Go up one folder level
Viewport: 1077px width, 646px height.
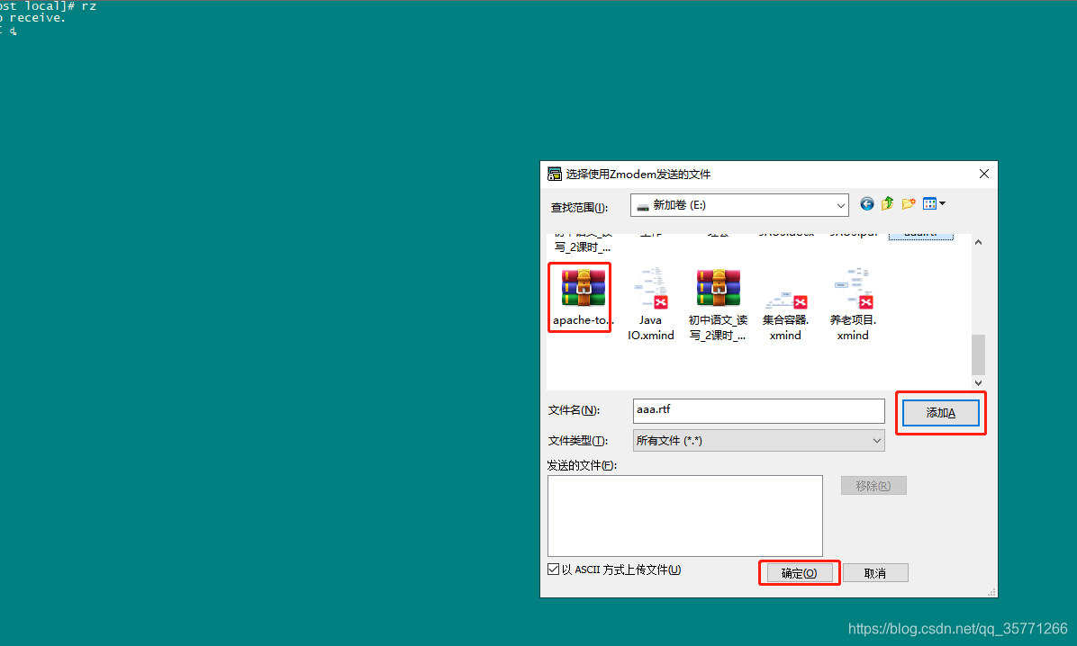887,204
